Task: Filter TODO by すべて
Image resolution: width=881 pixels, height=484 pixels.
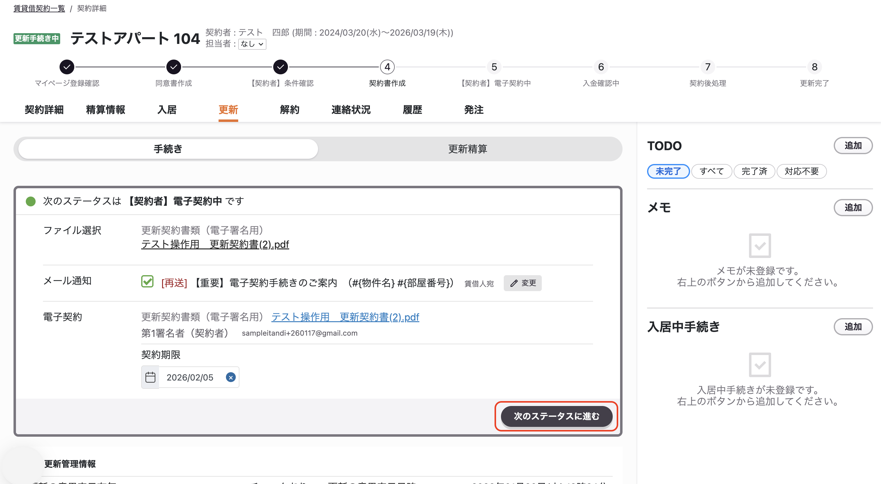Action: click(712, 171)
